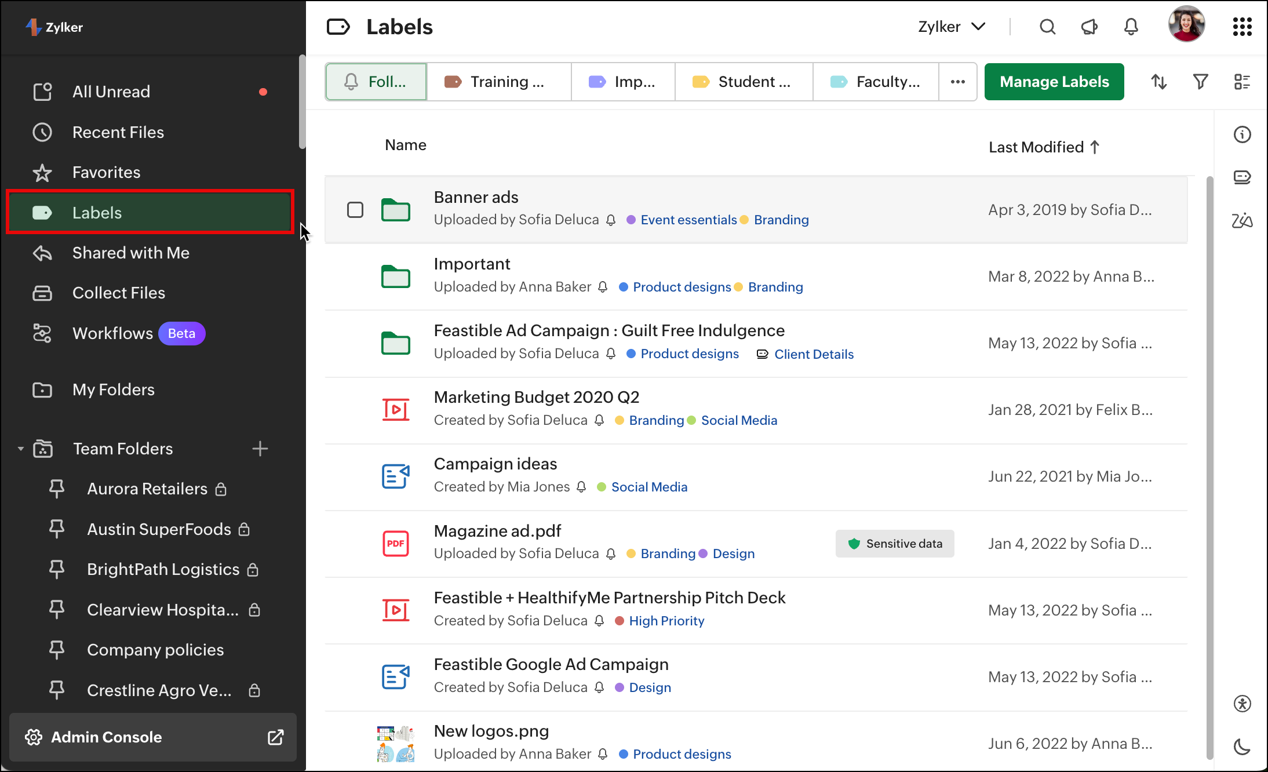Open the search magnifier icon
The height and width of the screenshot is (772, 1268).
click(x=1047, y=27)
